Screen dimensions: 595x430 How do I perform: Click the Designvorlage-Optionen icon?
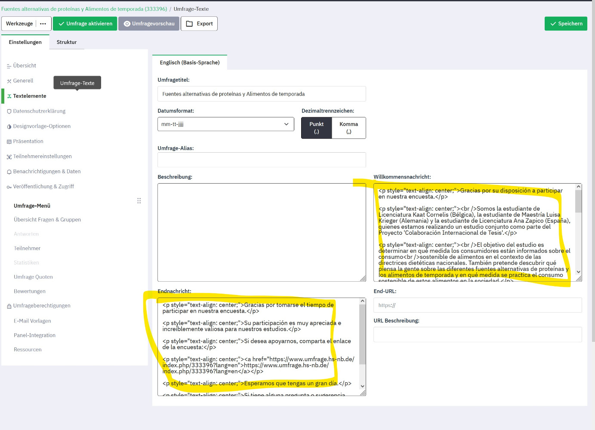[x=9, y=126]
